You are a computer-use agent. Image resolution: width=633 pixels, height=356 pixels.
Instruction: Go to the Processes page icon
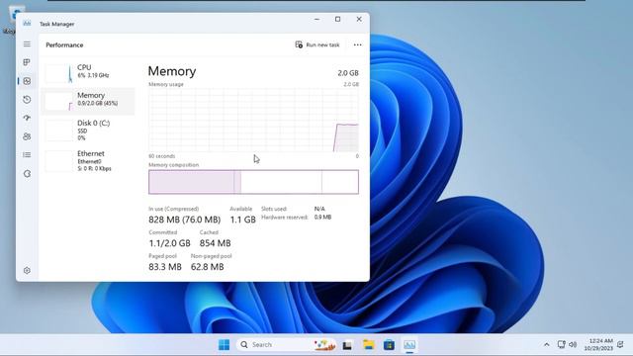pos(27,62)
